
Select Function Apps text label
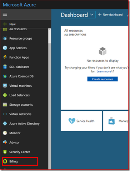tap(19, 57)
